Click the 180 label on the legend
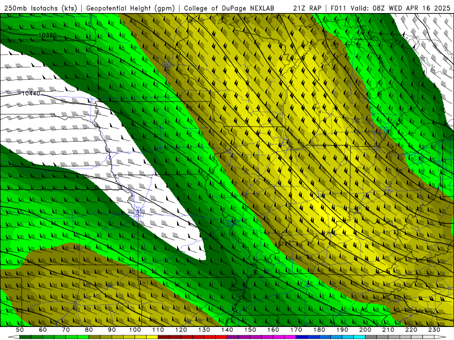454x340 pixels. (x=319, y=330)
